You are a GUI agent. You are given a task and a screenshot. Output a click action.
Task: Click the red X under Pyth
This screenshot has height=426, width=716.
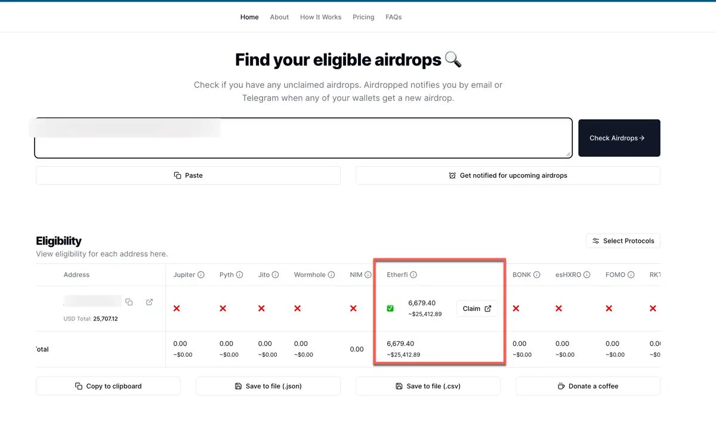[223, 308]
